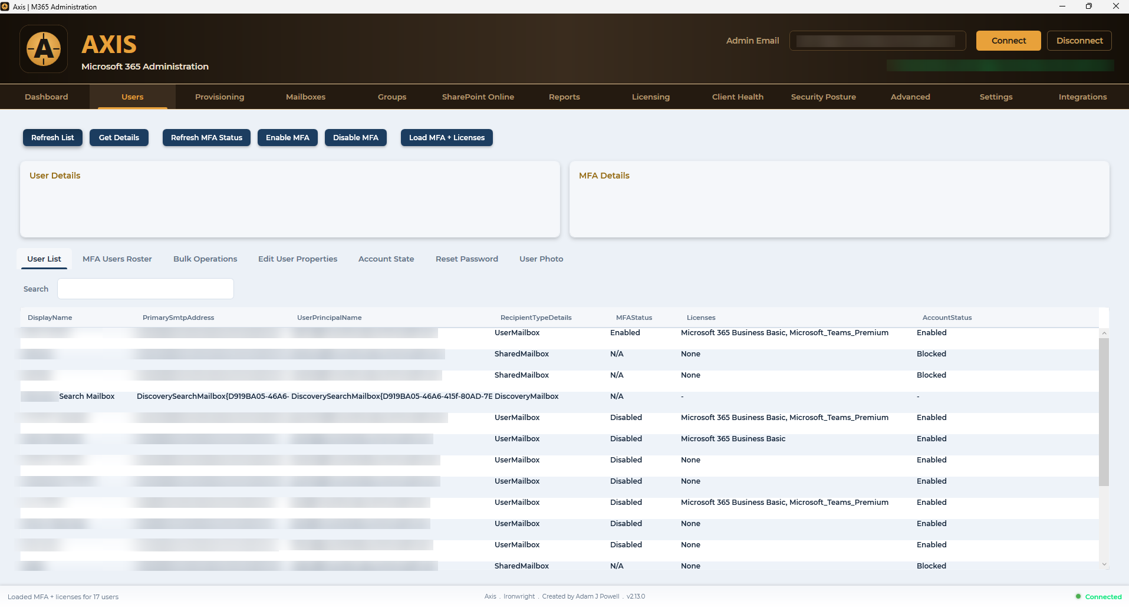Sort by Licenses column header
Image resolution: width=1129 pixels, height=608 pixels.
(x=701, y=318)
